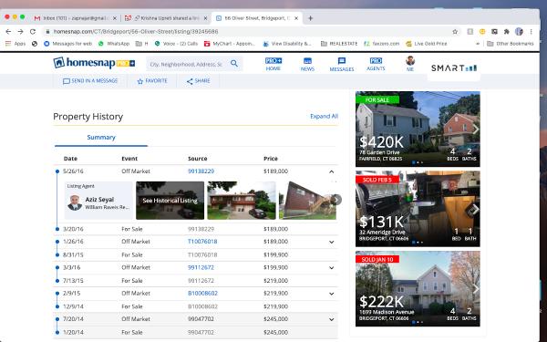547x342 pixels.
Task: Click the browser back arrow
Action: click(x=8, y=31)
